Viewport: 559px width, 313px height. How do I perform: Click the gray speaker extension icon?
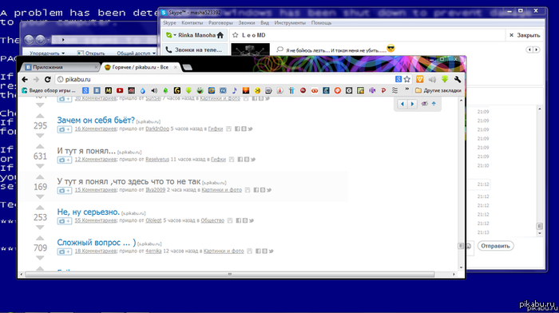click(432, 79)
